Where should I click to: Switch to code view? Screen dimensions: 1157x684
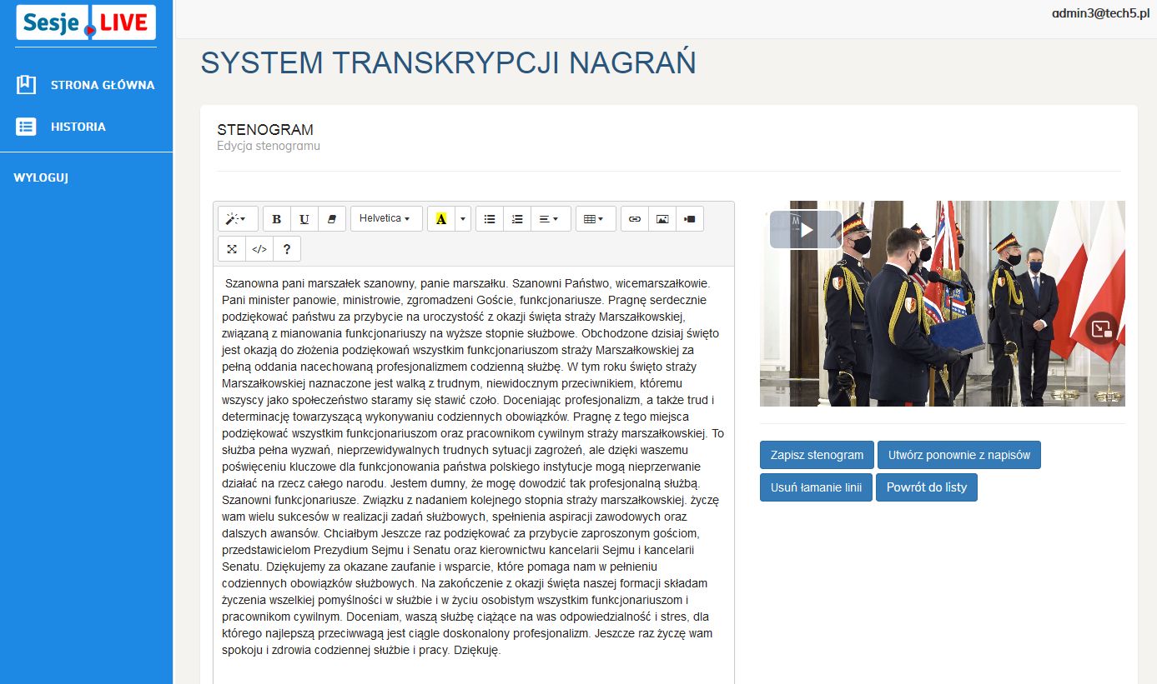[259, 249]
